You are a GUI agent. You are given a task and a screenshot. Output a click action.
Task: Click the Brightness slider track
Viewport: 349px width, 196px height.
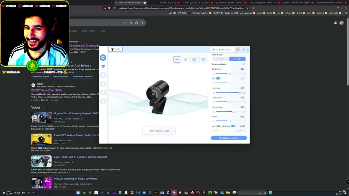(229, 73)
